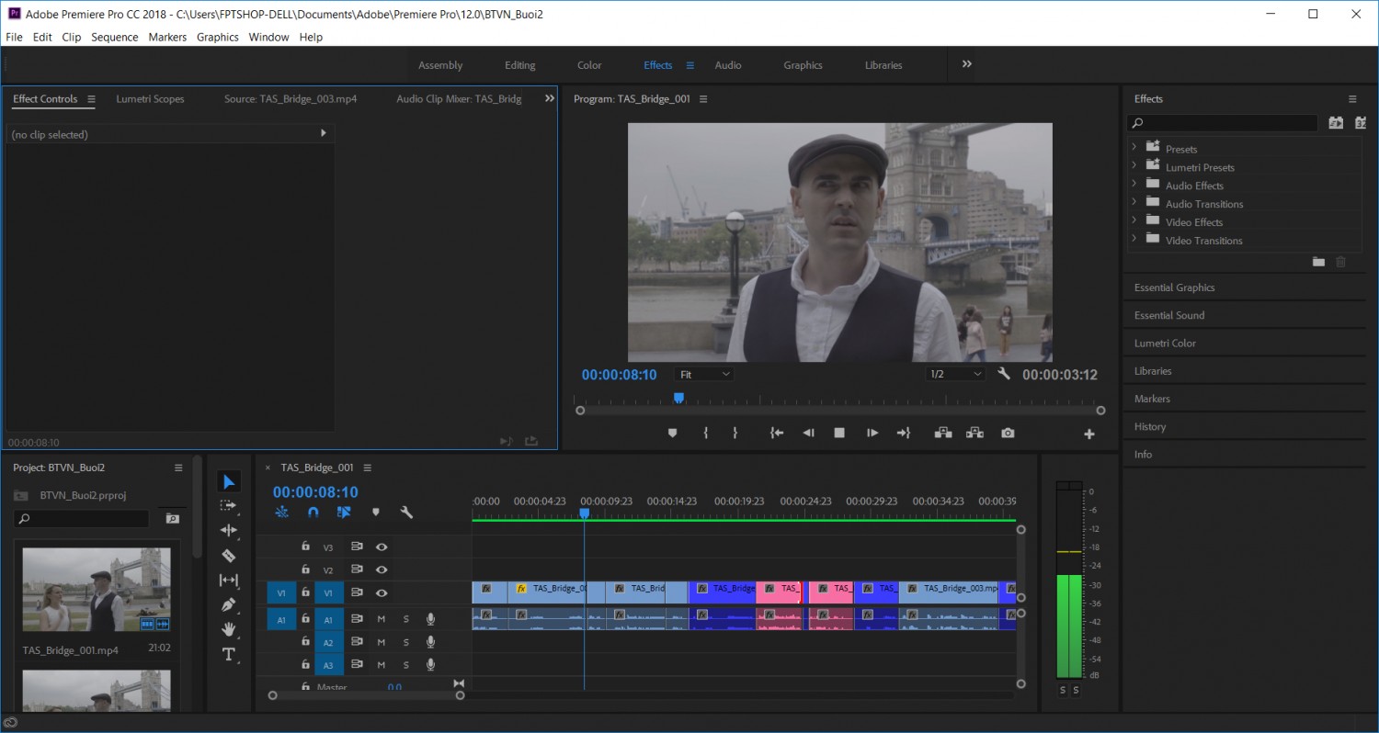Mute audio track A1
Image resolution: width=1379 pixels, height=733 pixels.
(381, 619)
